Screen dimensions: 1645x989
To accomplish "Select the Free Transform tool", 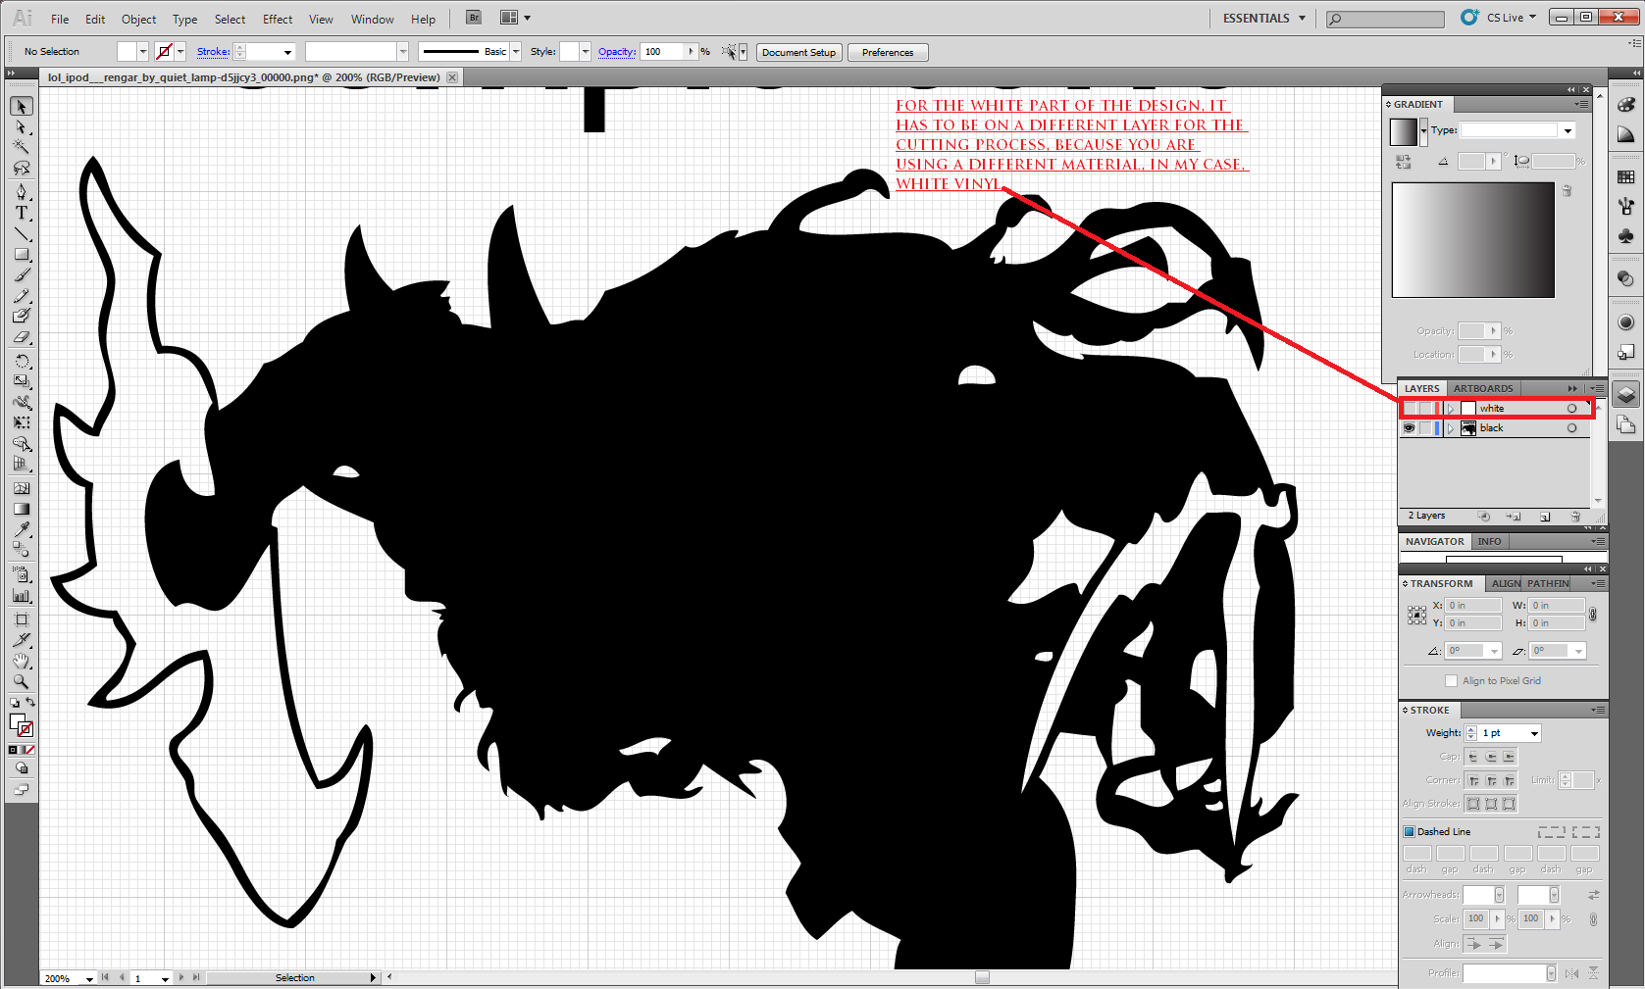I will [x=22, y=422].
